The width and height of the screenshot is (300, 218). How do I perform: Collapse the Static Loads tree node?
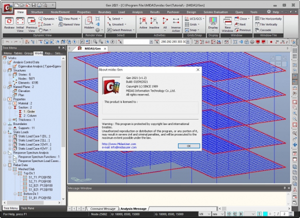tap(5, 132)
